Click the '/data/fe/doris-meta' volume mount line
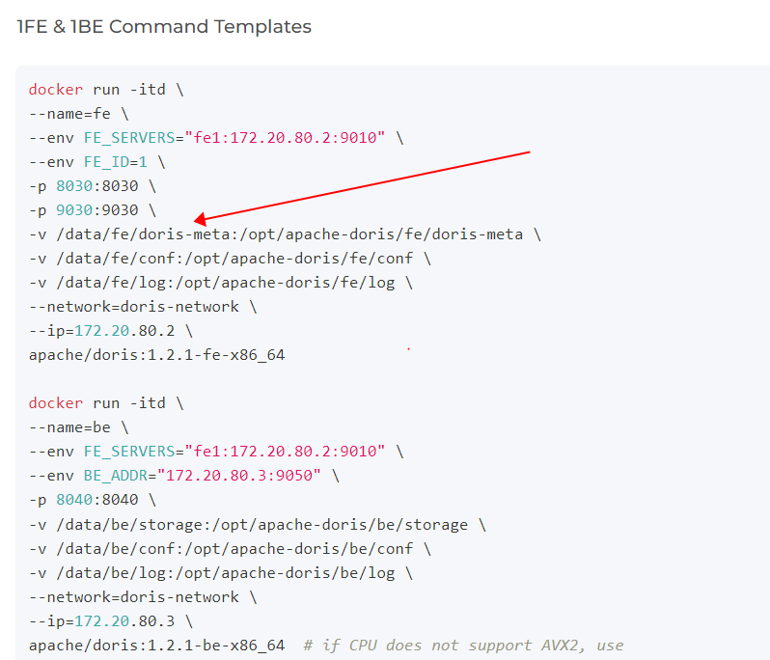Screen dimensions: 770x660 point(285,234)
